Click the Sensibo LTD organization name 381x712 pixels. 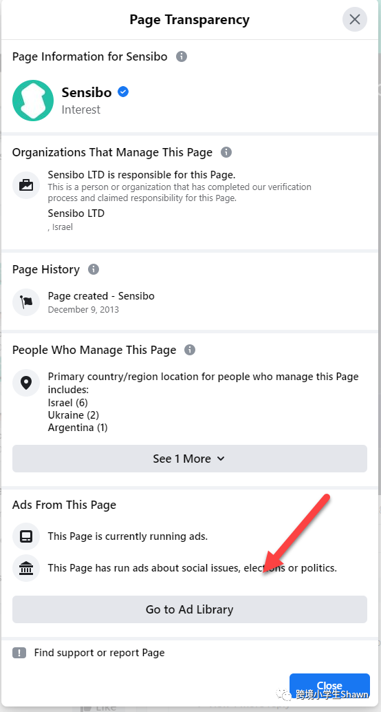pos(76,213)
